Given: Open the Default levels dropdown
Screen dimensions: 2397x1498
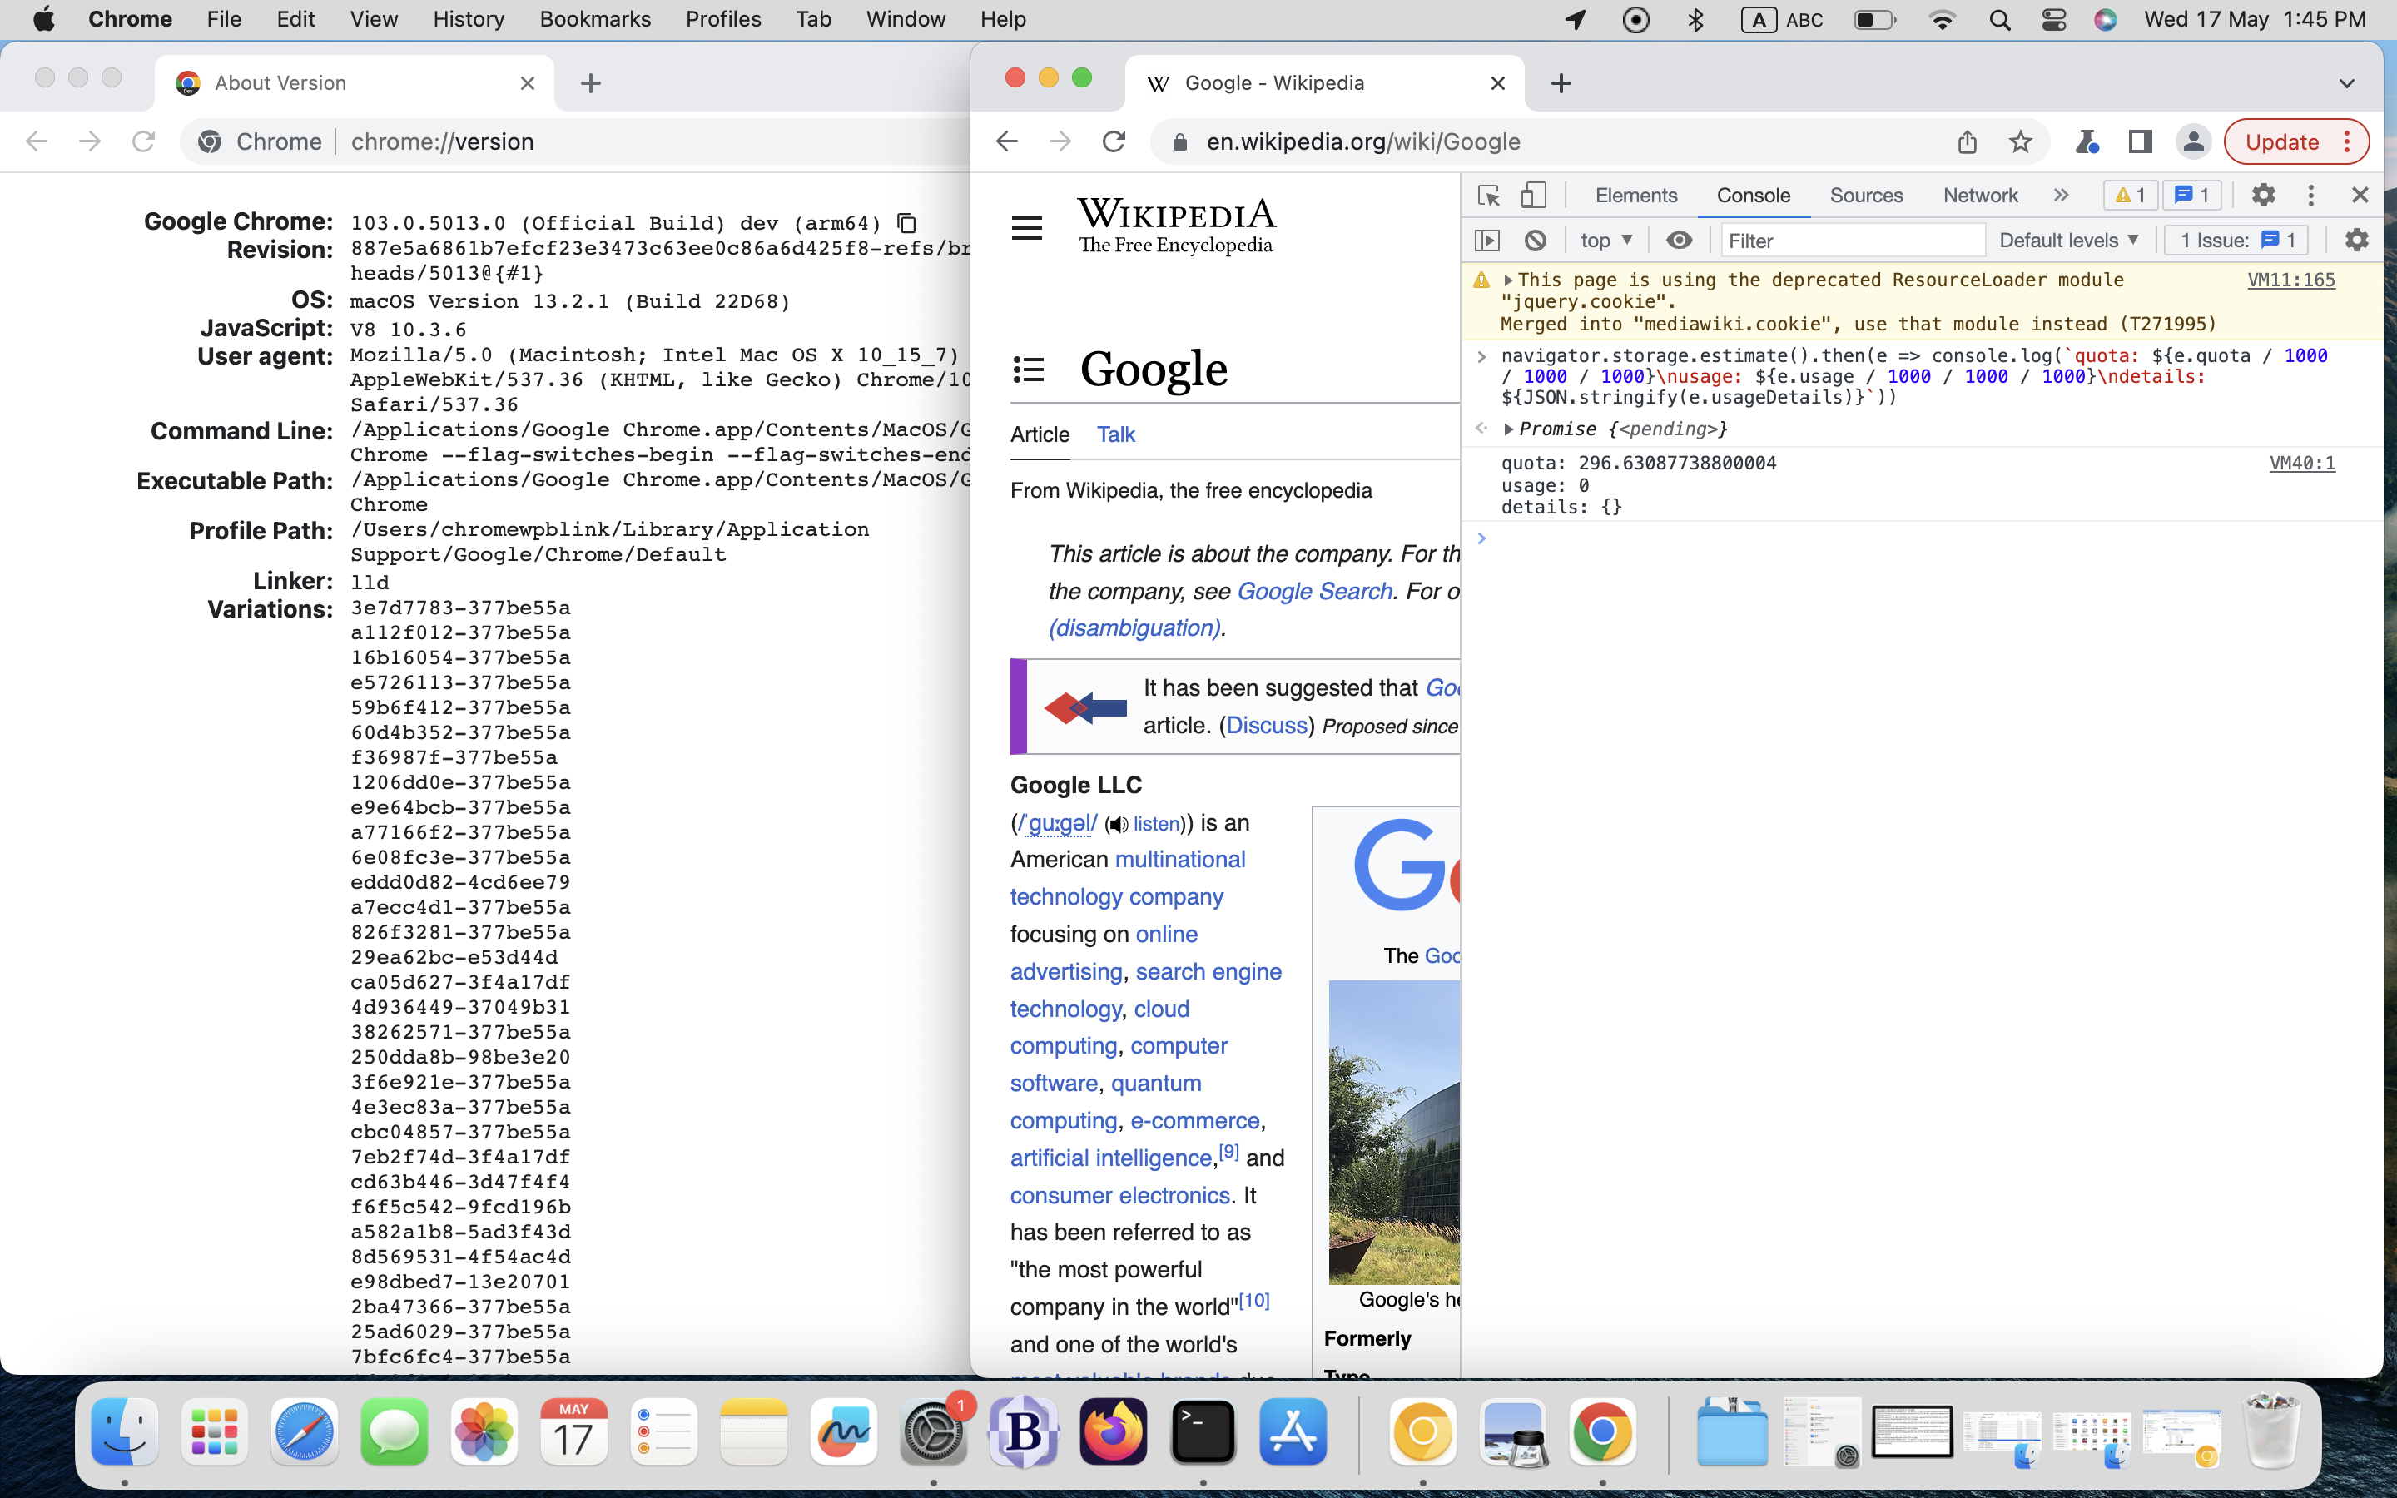Looking at the screenshot, I should click(2068, 240).
